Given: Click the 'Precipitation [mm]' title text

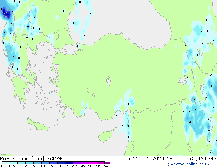Looking at the screenshot, I should pos(22,159).
